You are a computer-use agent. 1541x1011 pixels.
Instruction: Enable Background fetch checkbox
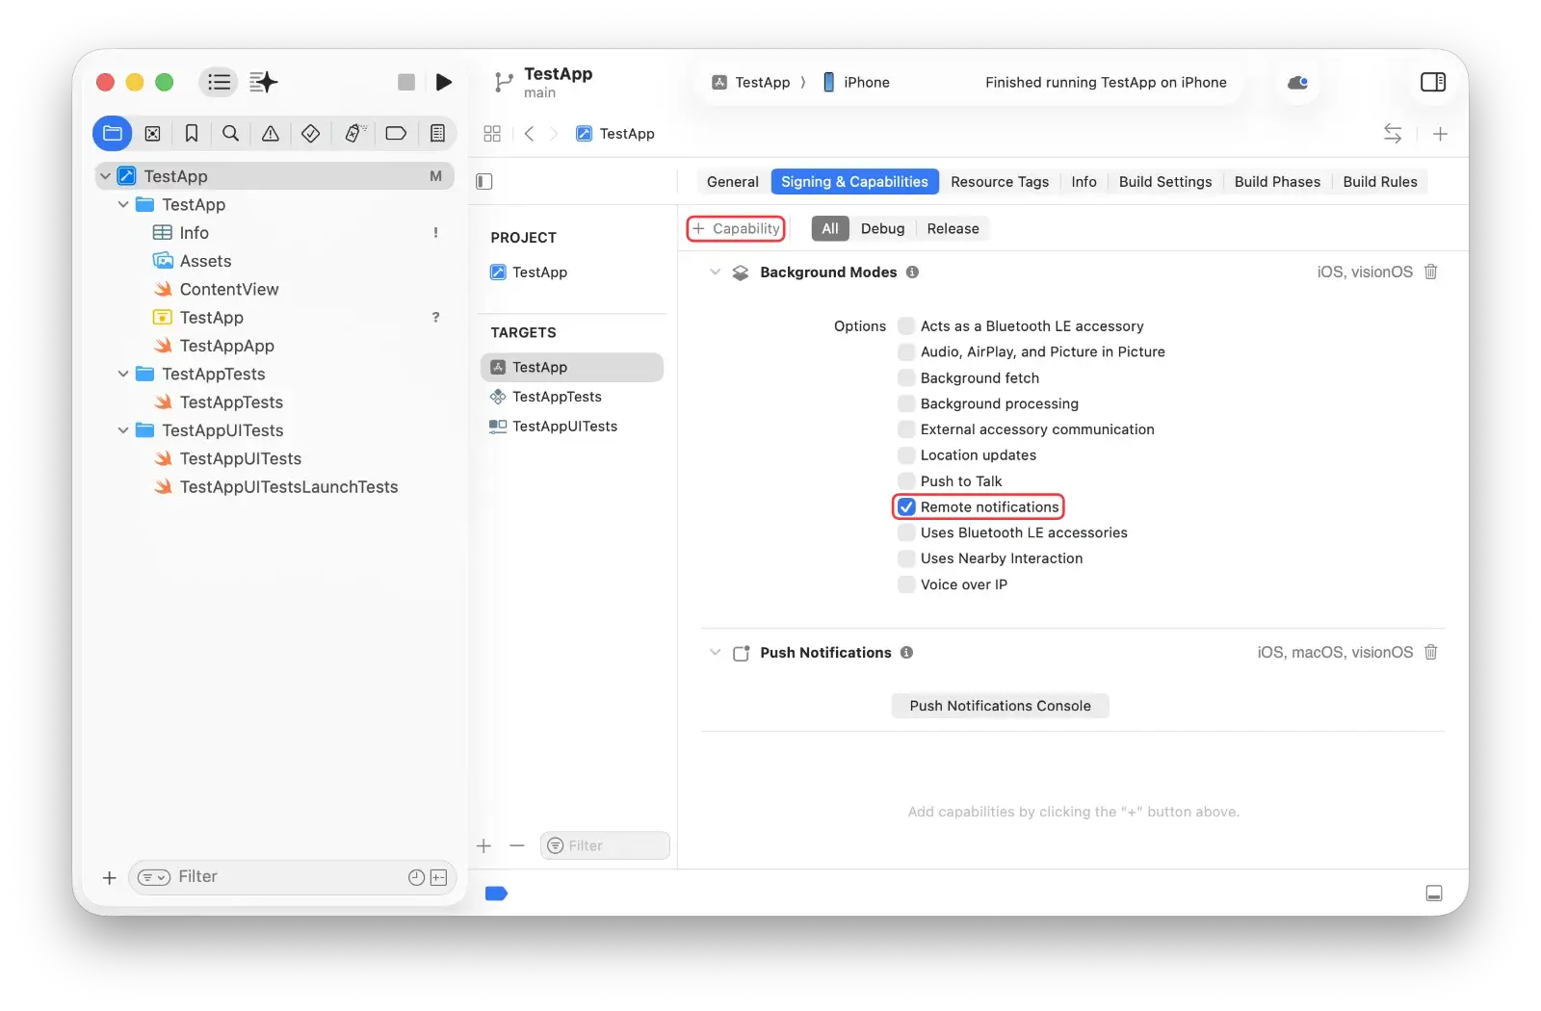point(906,378)
